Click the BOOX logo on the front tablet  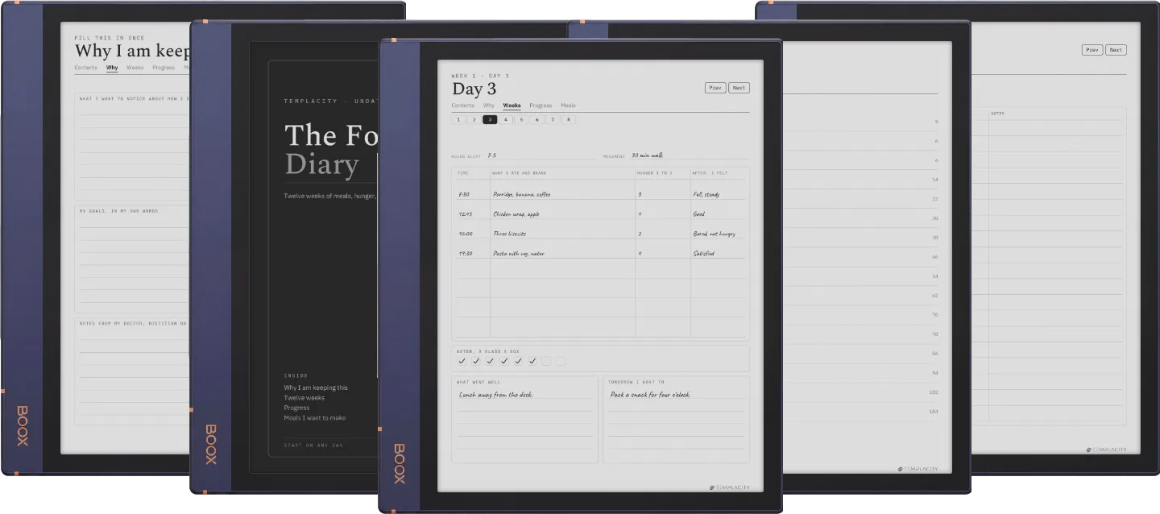click(x=399, y=463)
